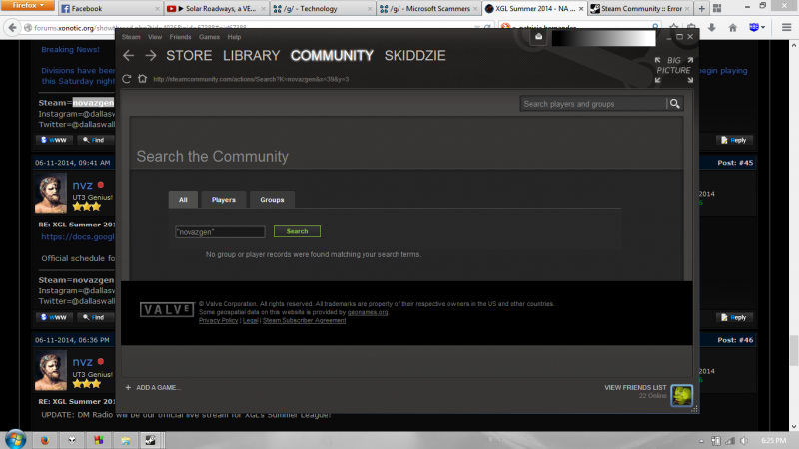Open Firefox downloads arrow

(712, 28)
